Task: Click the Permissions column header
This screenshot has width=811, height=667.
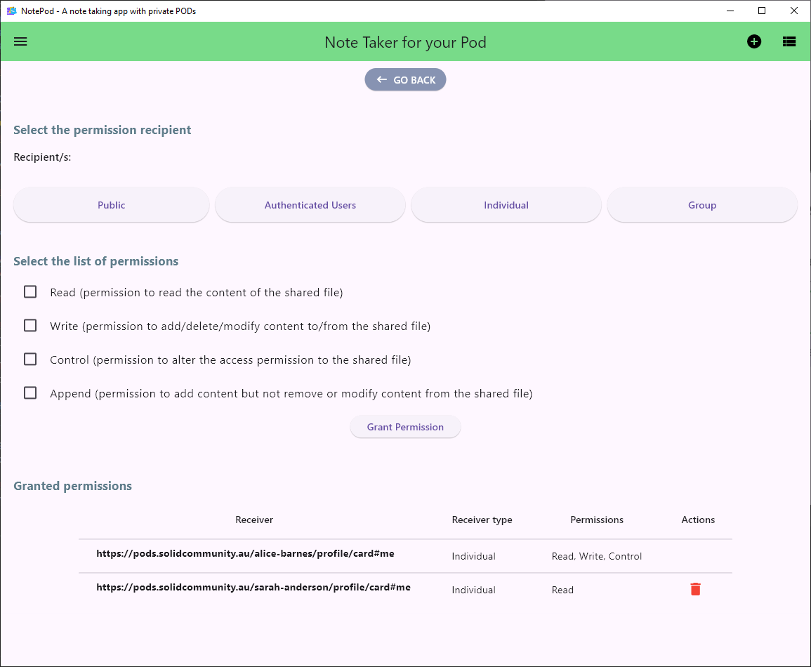Action: (x=596, y=520)
